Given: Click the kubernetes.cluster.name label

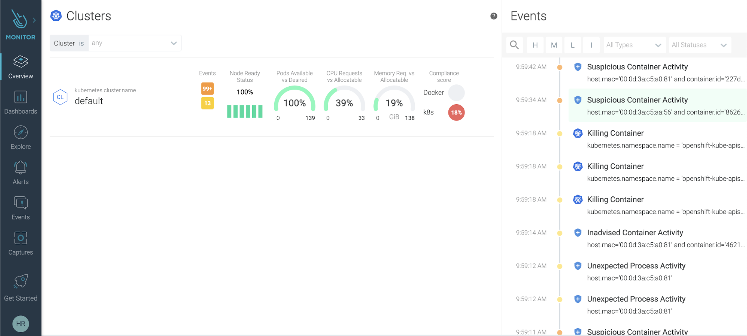Looking at the screenshot, I should [x=105, y=90].
